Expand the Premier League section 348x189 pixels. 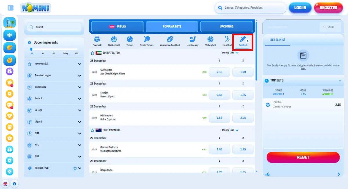pos(54,75)
